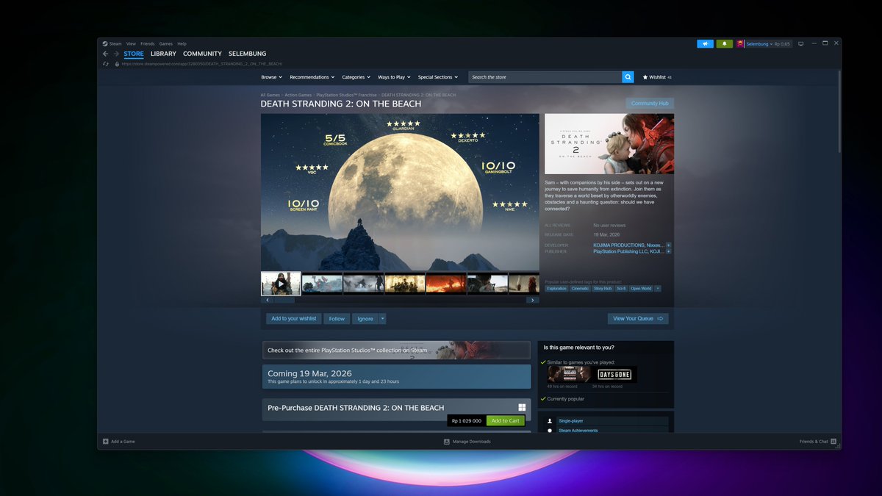
Task: Open the SELEMBUNG profile tab
Action: pos(247,54)
